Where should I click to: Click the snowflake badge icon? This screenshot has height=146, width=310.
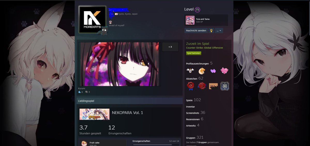[224, 86]
